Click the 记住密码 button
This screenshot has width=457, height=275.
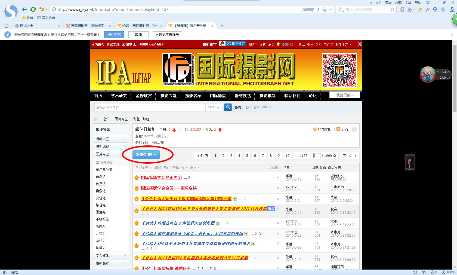click(x=114, y=35)
